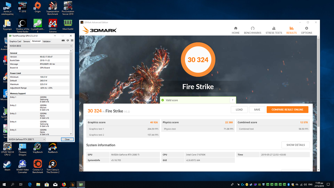Expand the NVIDIA BIOS dropdown in GPU-Z

point(41,46)
